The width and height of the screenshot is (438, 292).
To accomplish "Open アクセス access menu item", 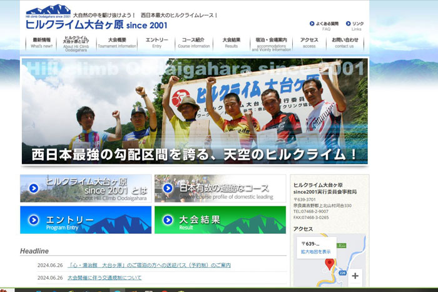I will click(309, 43).
